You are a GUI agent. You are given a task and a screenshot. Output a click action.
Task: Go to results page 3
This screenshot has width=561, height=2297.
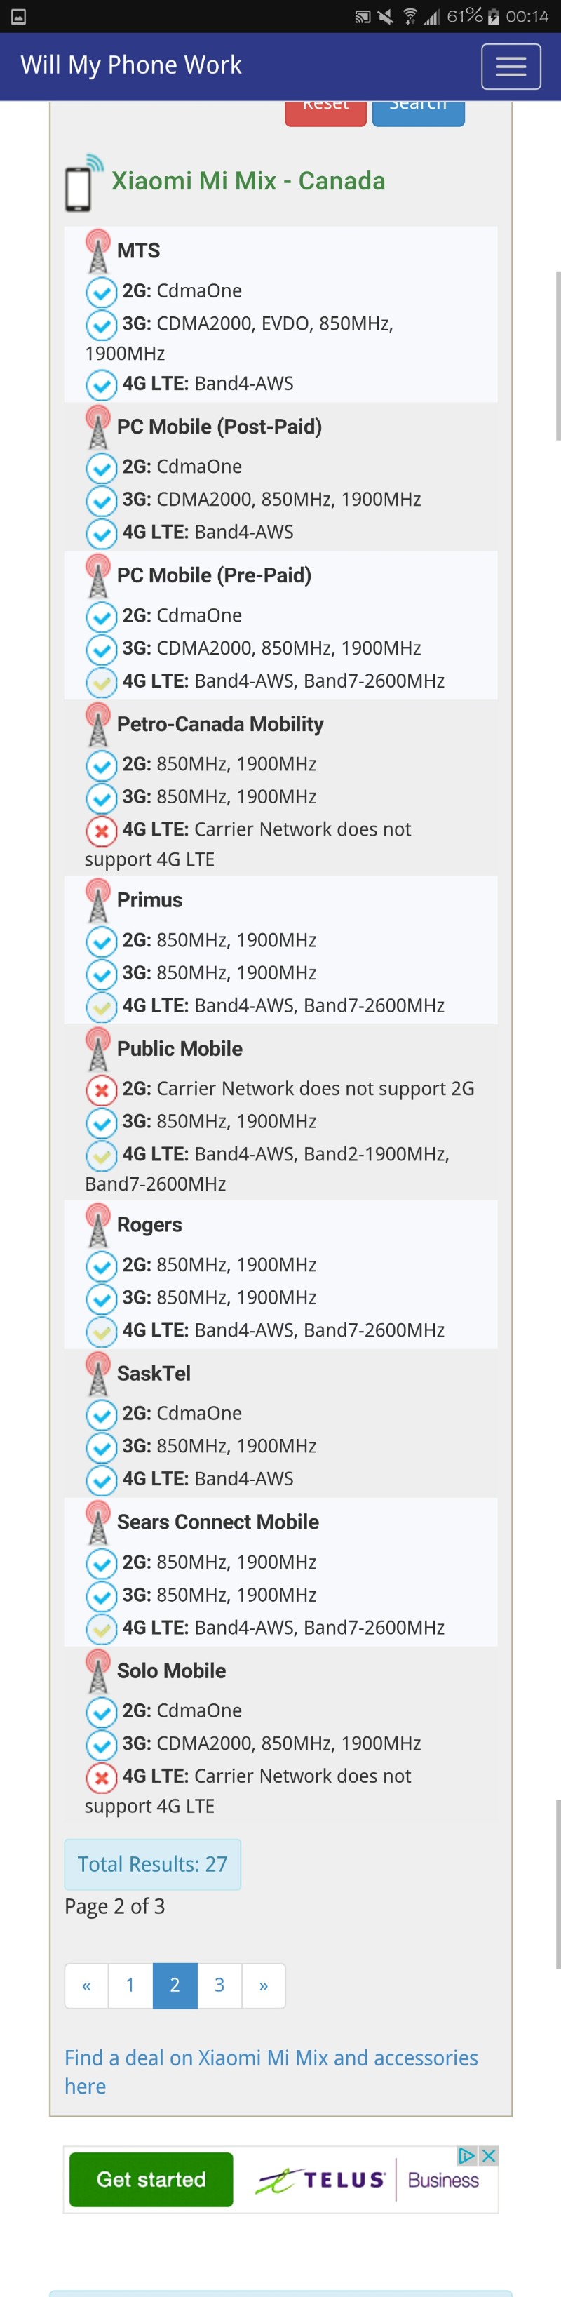coord(219,1985)
